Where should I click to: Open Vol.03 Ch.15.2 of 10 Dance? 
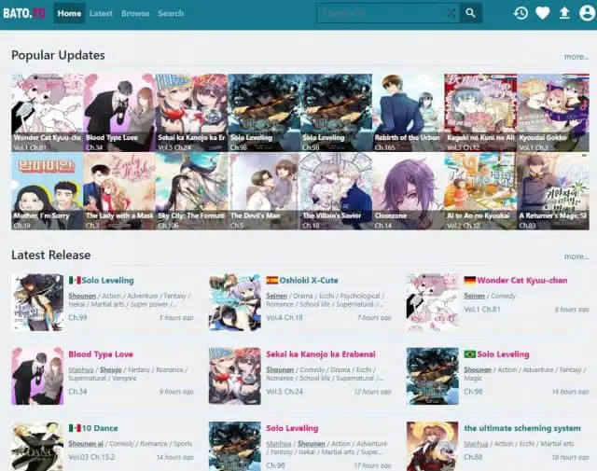(91, 457)
